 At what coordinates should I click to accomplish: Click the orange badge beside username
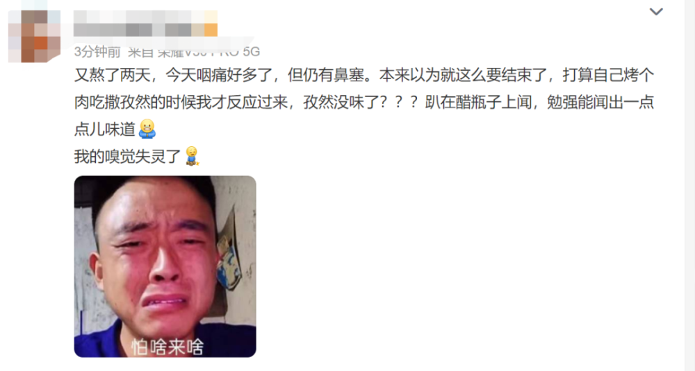coord(211,30)
